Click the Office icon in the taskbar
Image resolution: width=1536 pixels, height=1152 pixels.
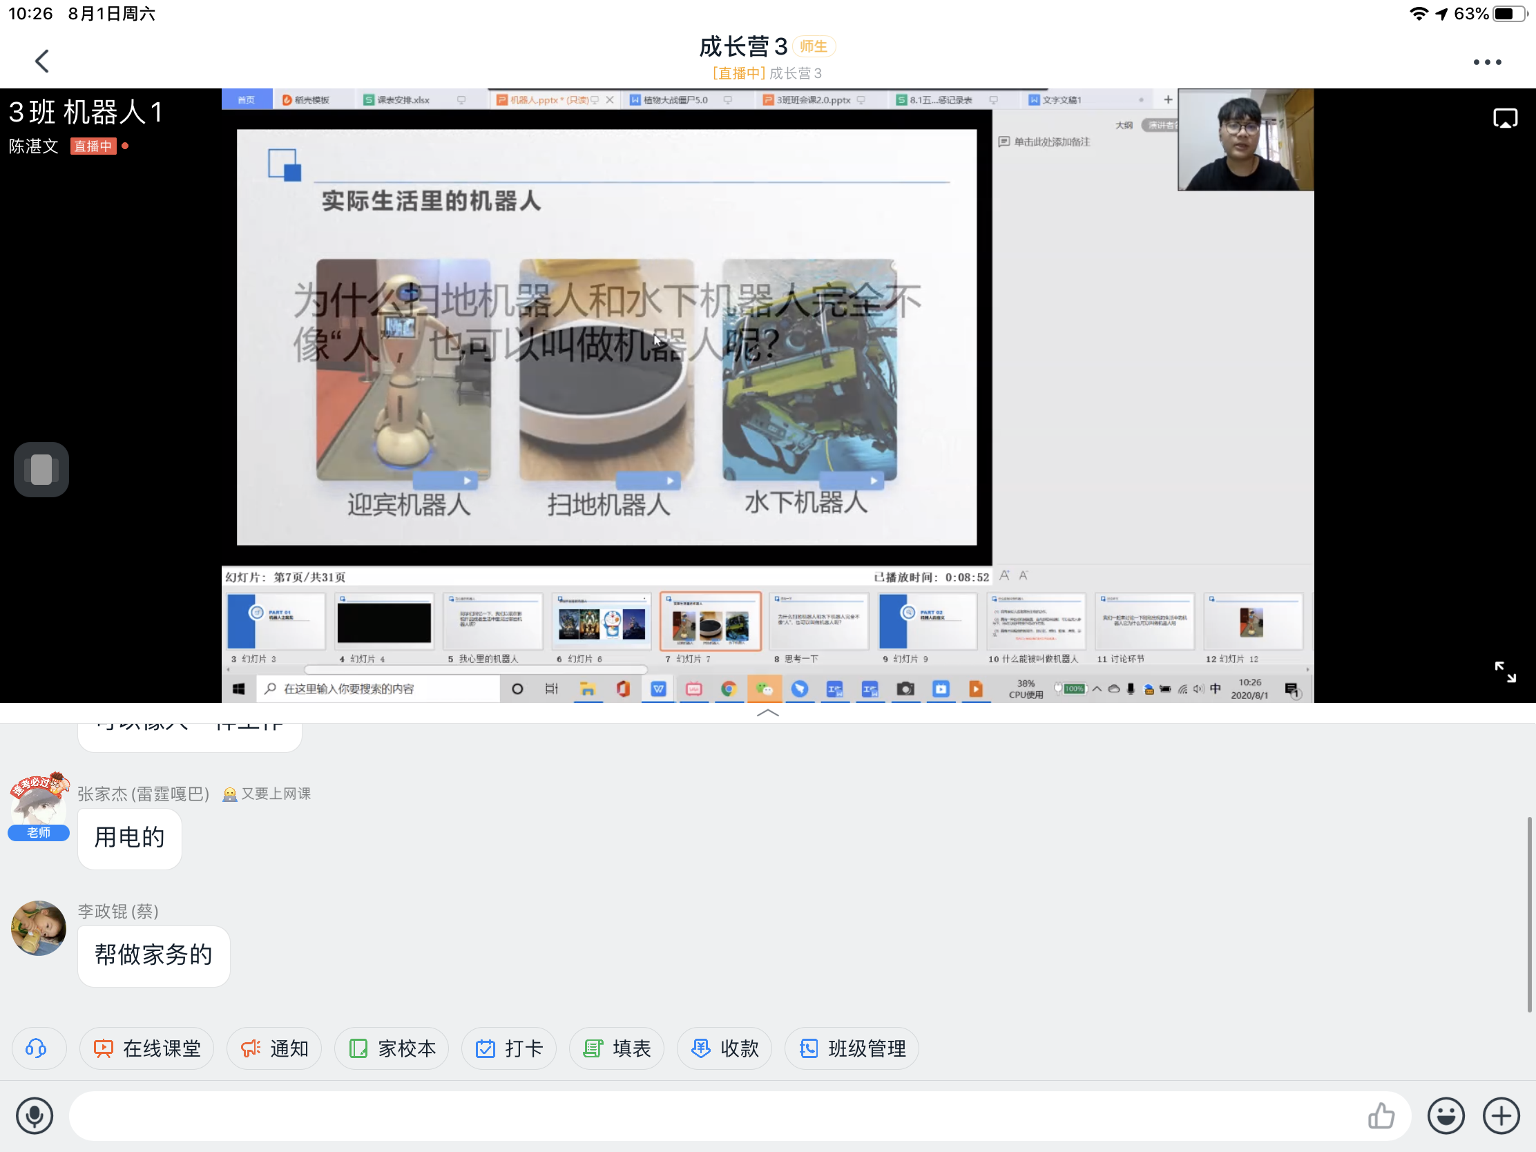click(623, 689)
